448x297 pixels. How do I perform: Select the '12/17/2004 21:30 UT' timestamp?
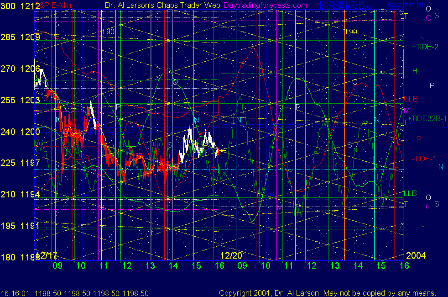(342, 3)
